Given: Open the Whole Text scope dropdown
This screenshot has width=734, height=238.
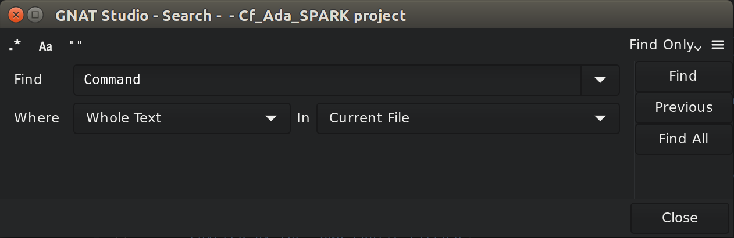Looking at the screenshot, I should click(182, 118).
